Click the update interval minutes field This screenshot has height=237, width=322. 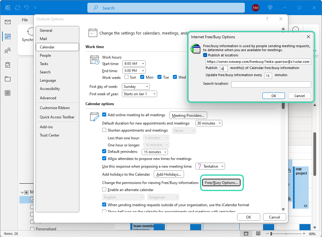click(x=268, y=76)
